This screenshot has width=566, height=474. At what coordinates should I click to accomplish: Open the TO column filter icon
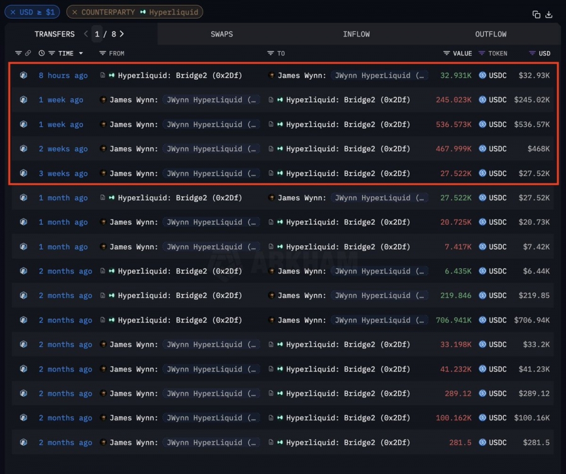click(x=270, y=53)
